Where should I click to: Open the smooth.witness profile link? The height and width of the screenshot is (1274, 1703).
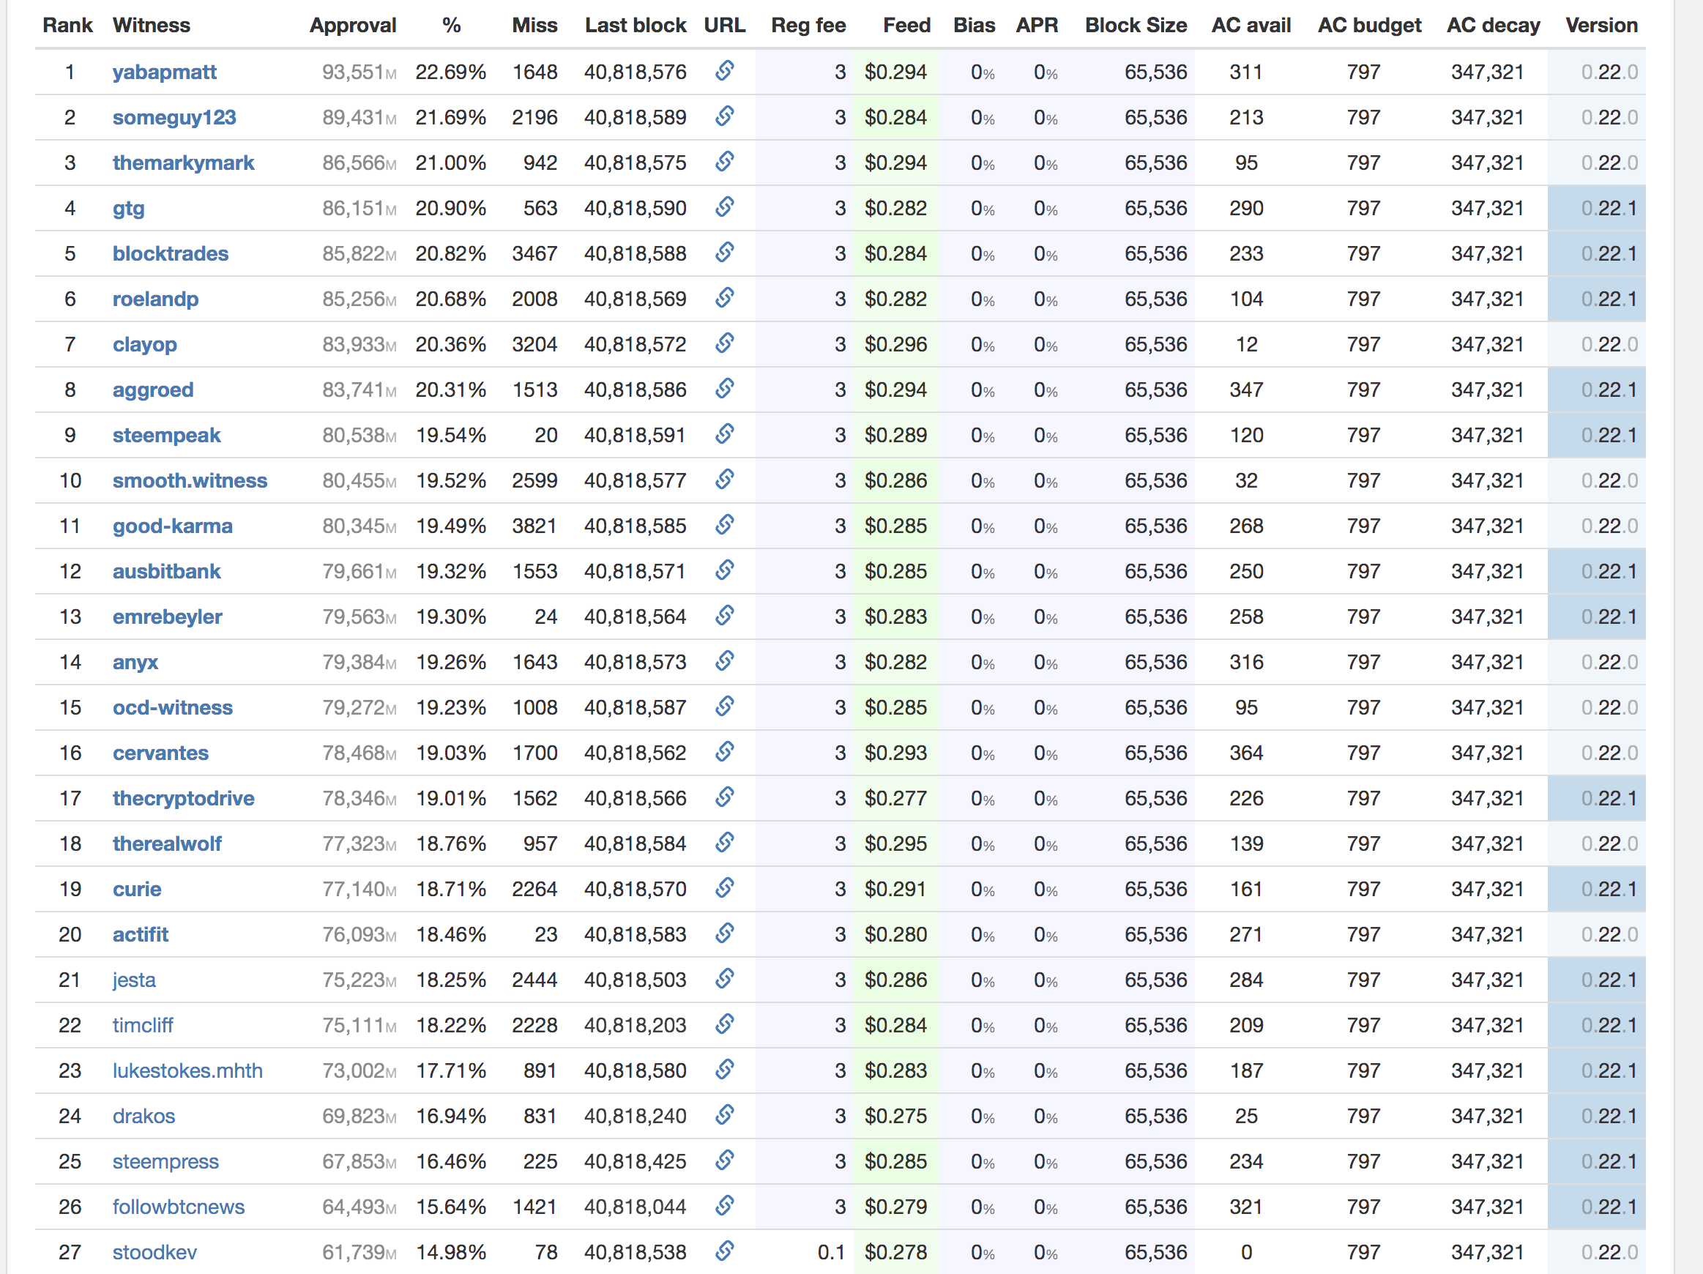tap(190, 481)
